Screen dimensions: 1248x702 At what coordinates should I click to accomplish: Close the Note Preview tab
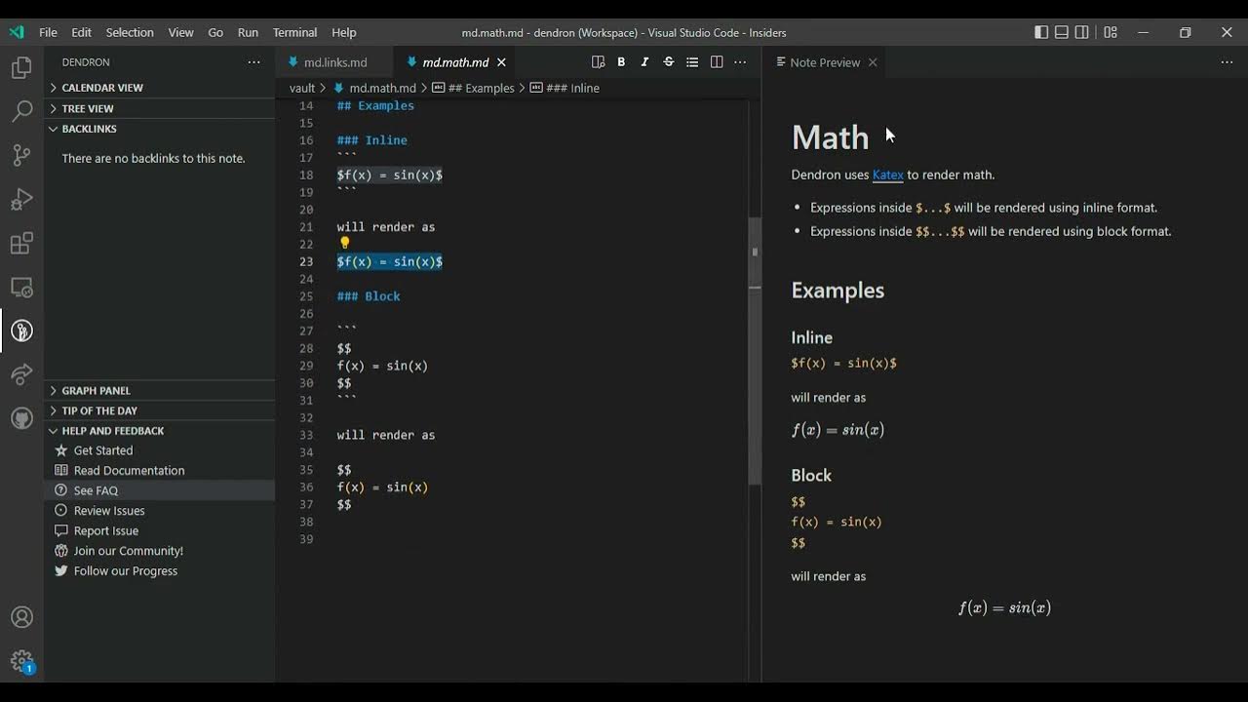pos(873,62)
